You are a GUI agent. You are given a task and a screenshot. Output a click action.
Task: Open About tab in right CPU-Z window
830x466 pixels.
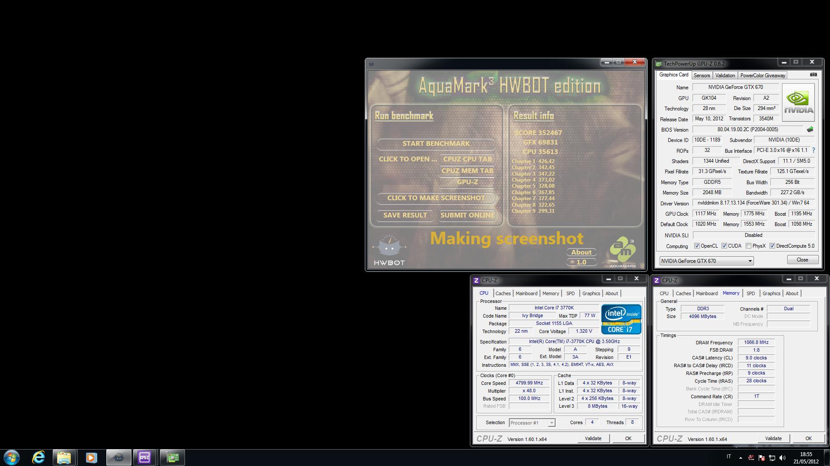792,293
